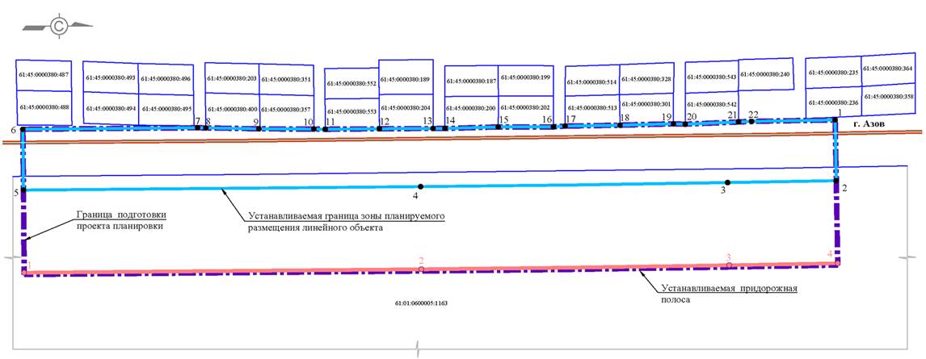Choose parcel label 61:45:0000380:543
Image resolution: width=926 pixels, height=359 pixels.
click(x=712, y=77)
